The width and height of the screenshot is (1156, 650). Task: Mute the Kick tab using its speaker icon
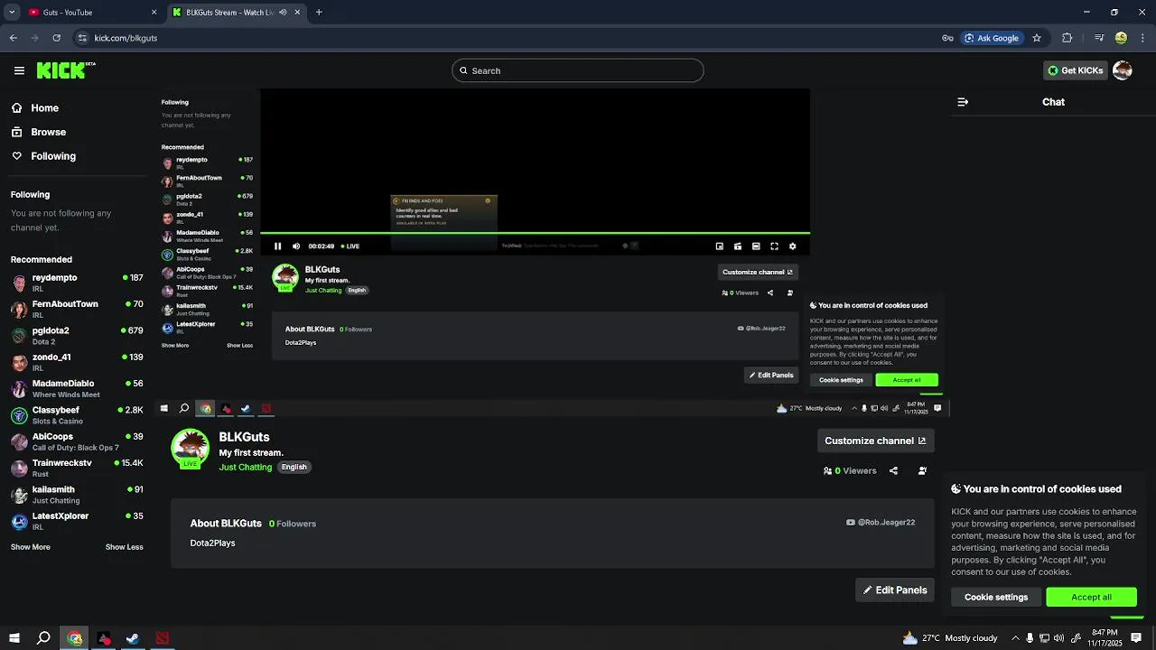283,13
